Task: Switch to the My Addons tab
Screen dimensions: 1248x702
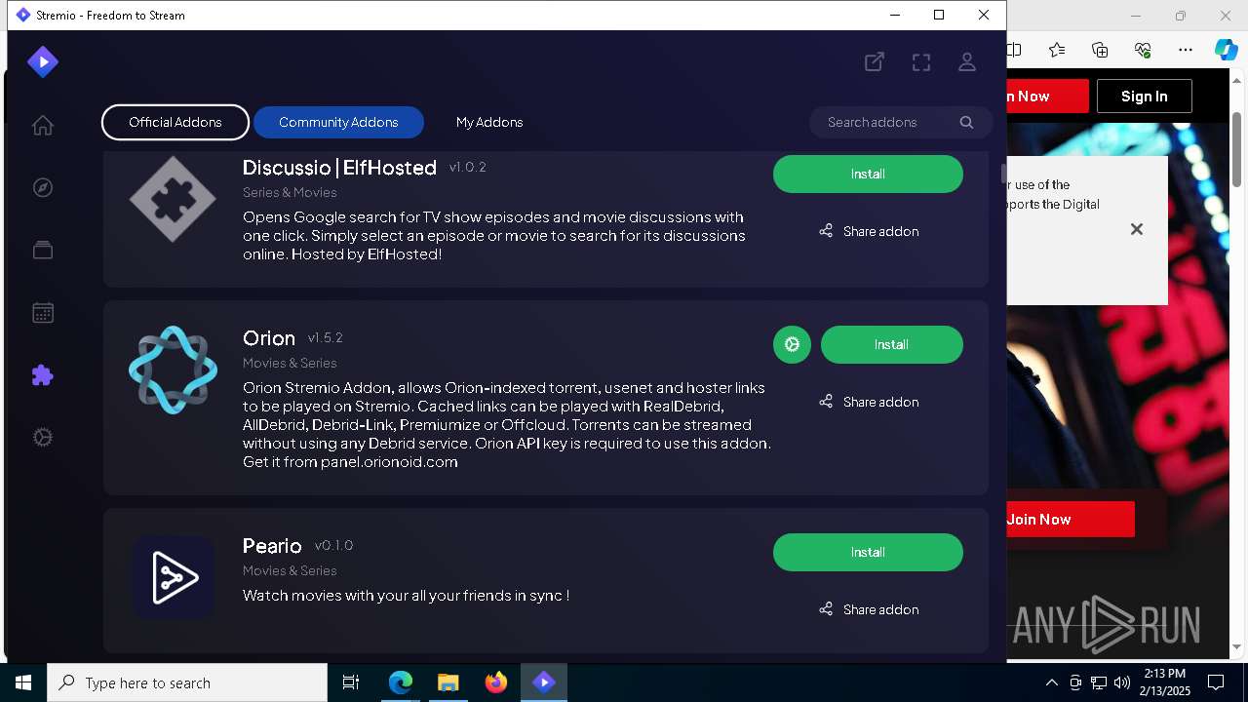Action: pyautogui.click(x=489, y=122)
